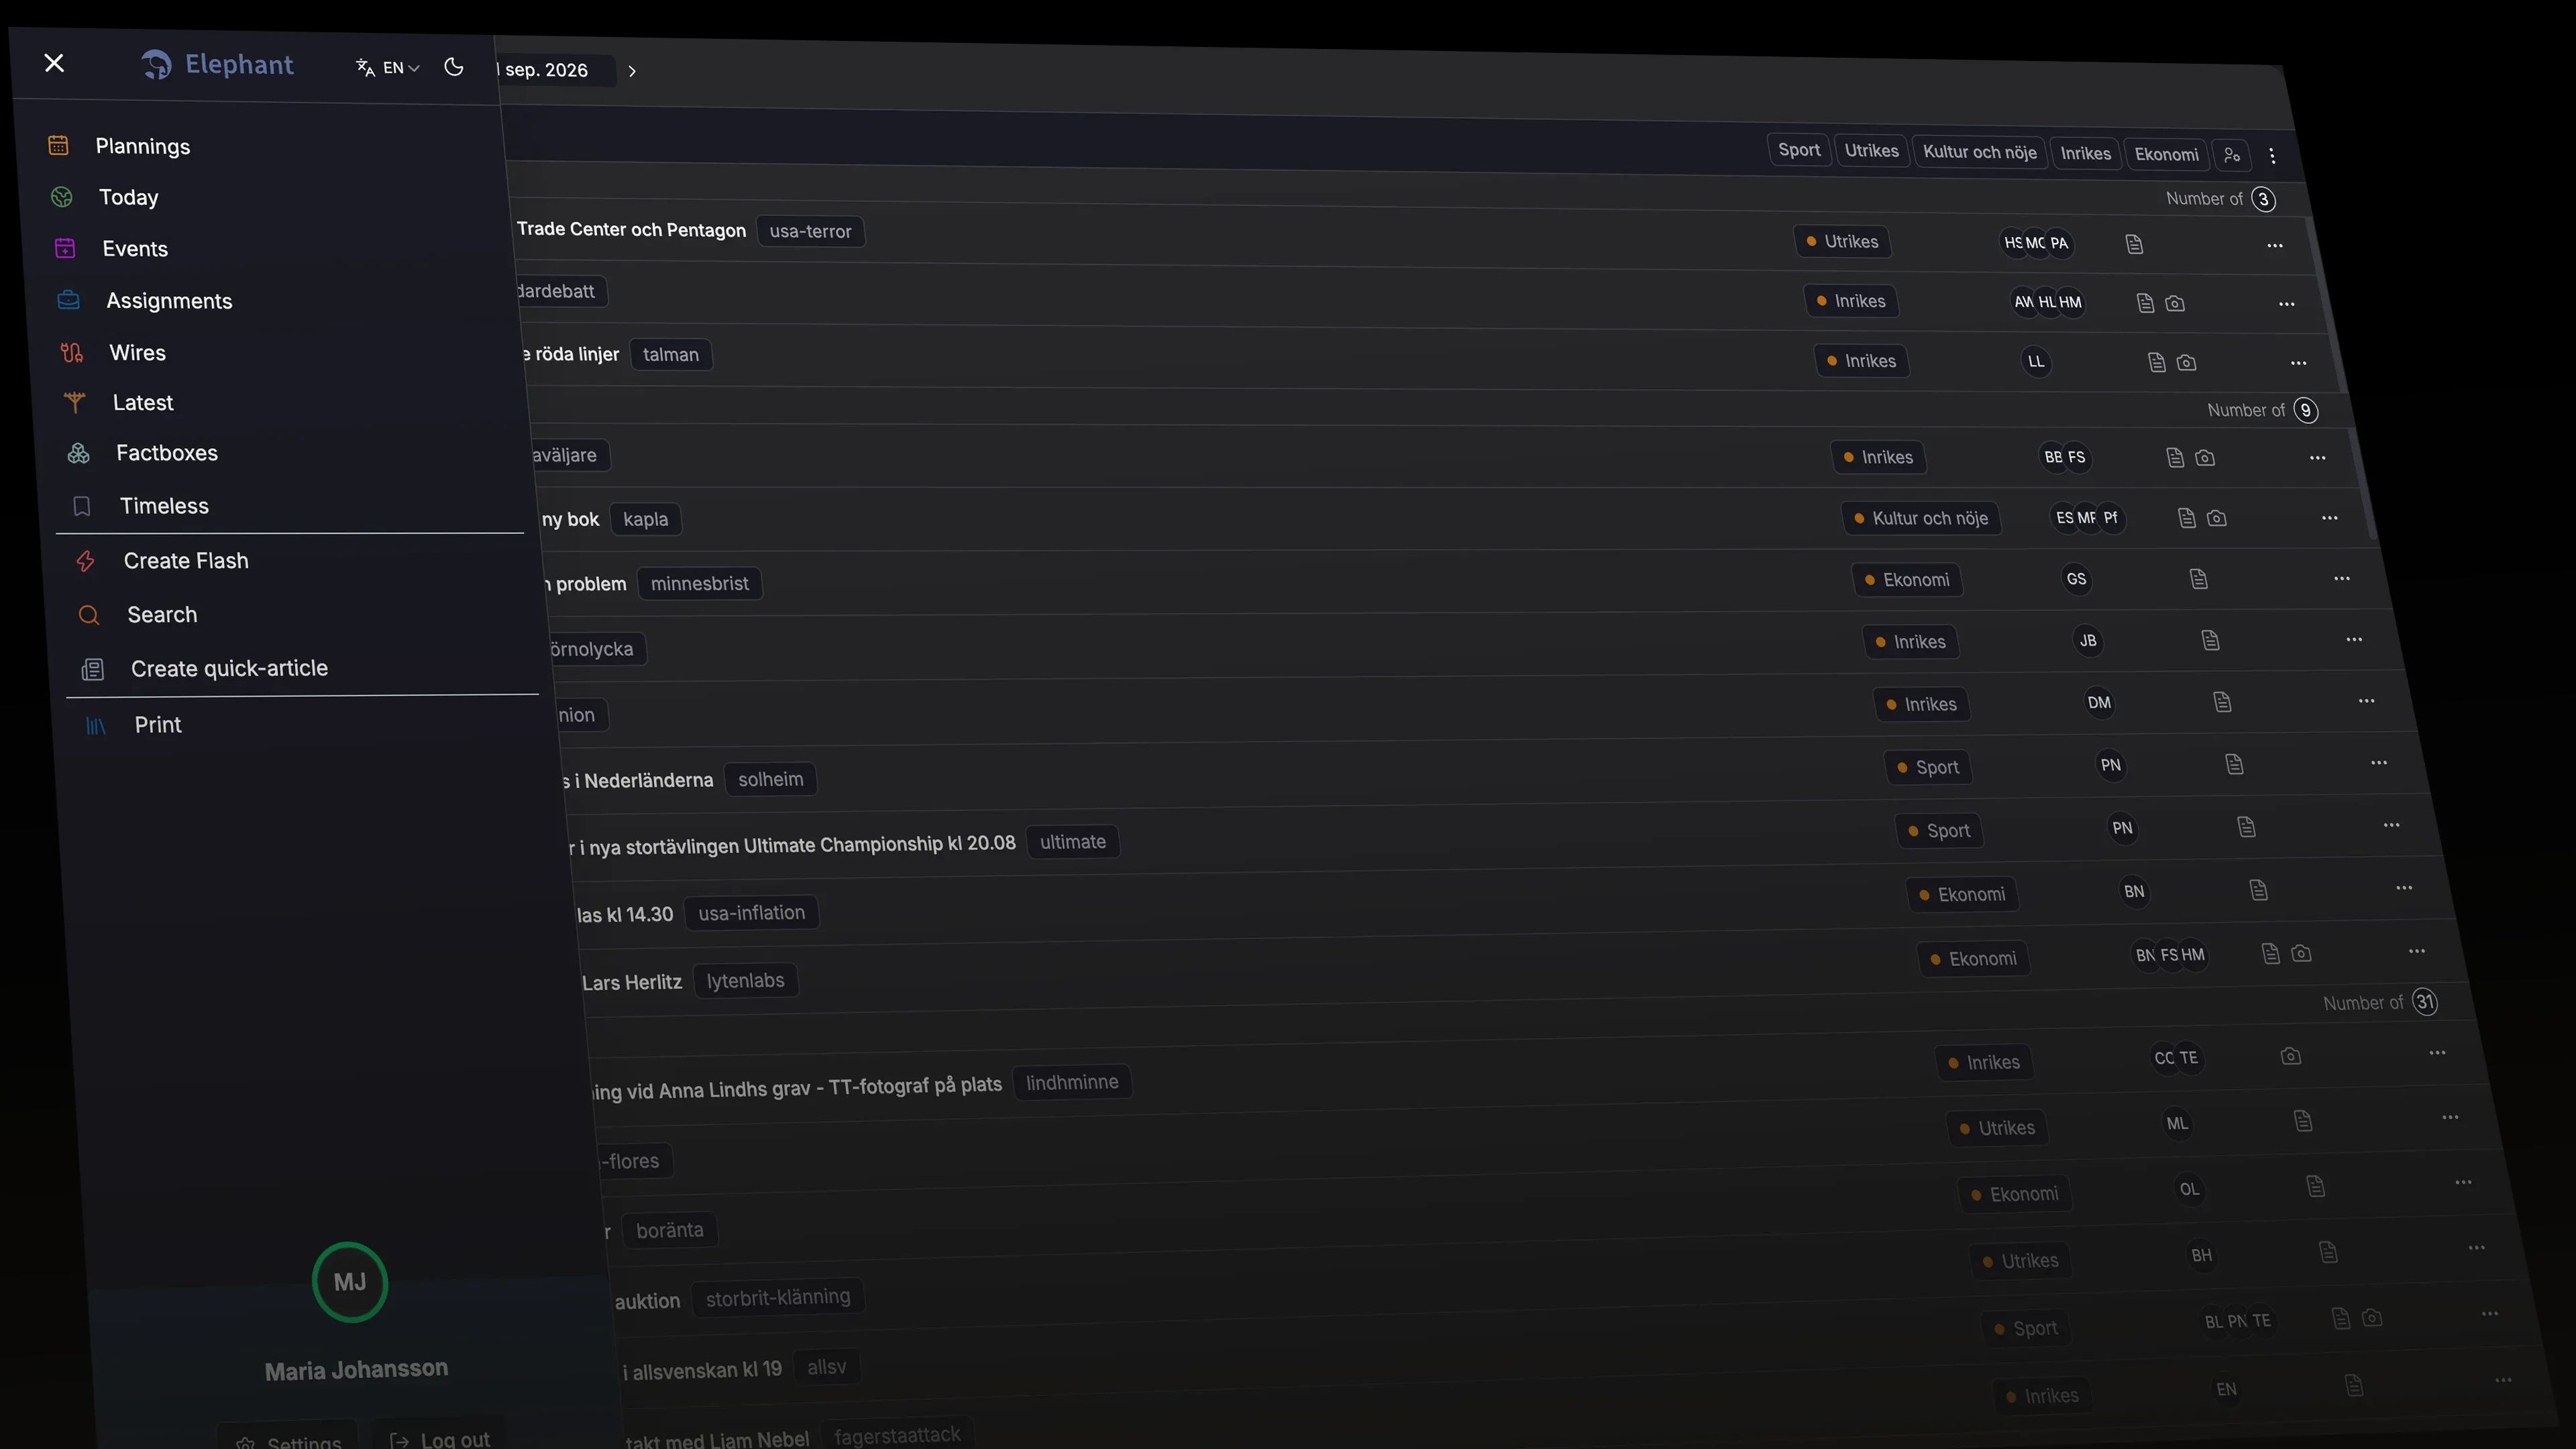
Task: Toggle the Ekonomi section filter
Action: [2166, 155]
